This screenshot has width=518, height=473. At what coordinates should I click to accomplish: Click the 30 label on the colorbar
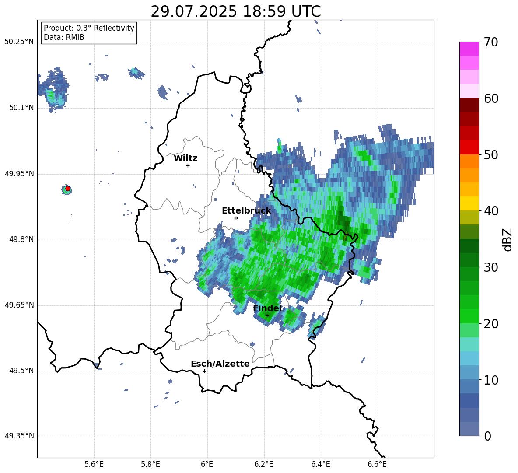tap(491, 267)
